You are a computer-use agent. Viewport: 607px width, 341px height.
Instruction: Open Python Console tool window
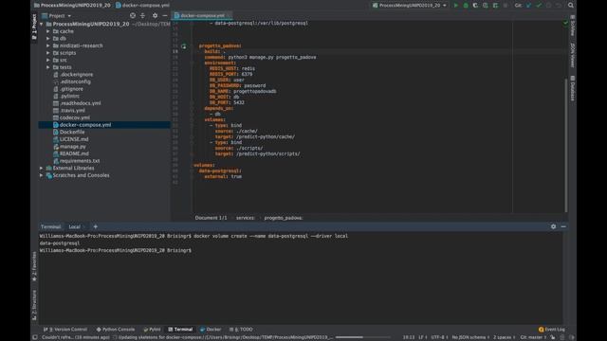click(x=116, y=330)
